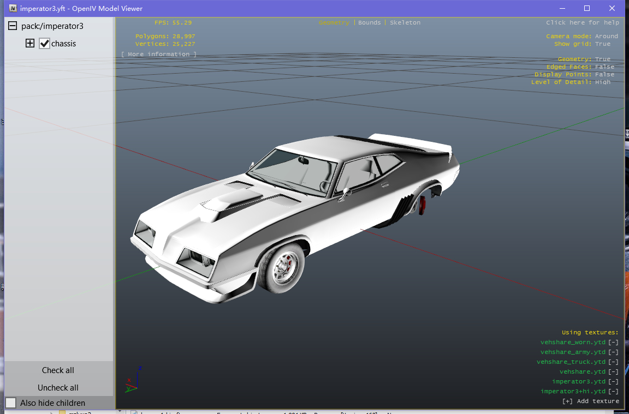Remove vehshare_worn.ytd with its minus button
Screen dimensions: 629x414
pyautogui.click(x=613, y=342)
